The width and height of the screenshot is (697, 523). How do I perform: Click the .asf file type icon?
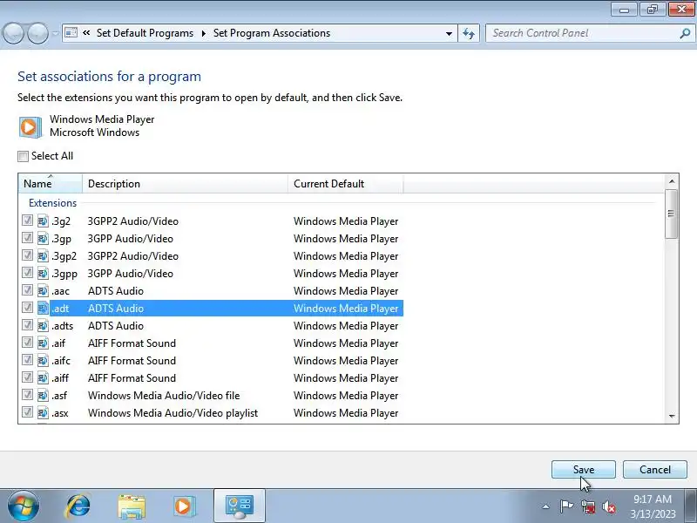(43, 395)
